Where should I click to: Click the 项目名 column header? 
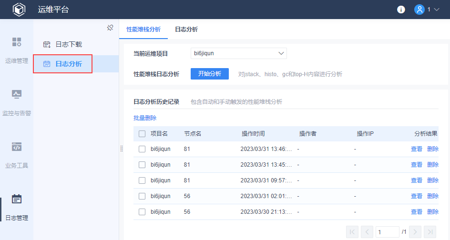(x=159, y=134)
